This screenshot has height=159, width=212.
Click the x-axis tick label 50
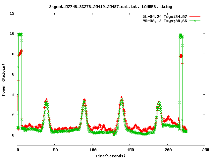click(55, 150)
